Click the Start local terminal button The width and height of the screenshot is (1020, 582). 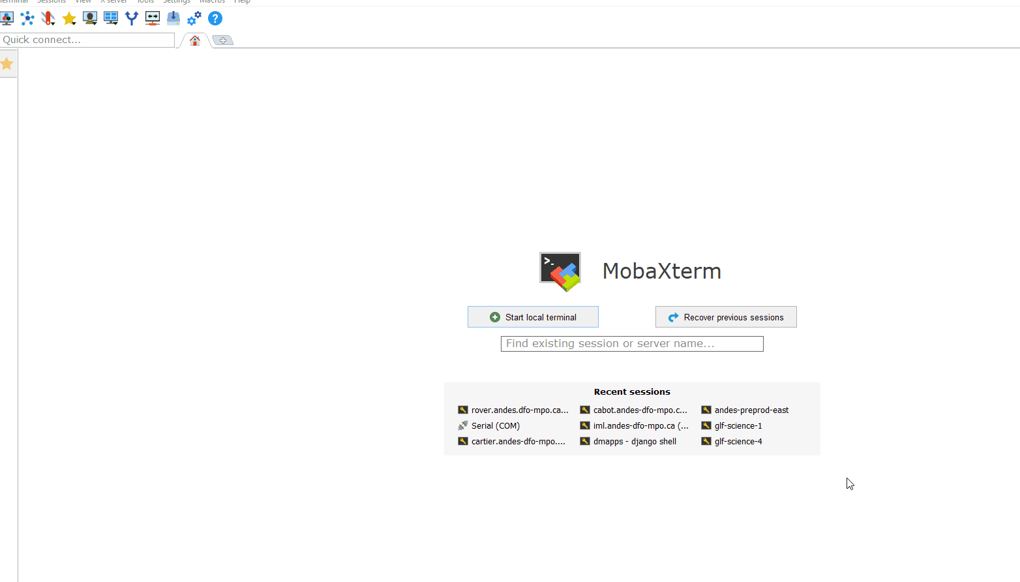point(533,317)
